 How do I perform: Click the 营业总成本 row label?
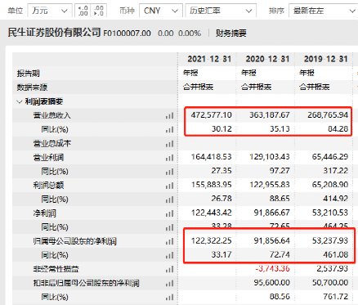[x=51, y=144]
